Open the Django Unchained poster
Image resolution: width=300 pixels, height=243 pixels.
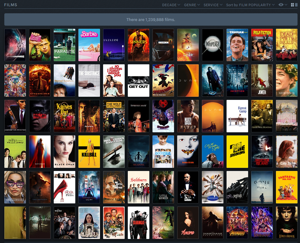(x=139, y=223)
